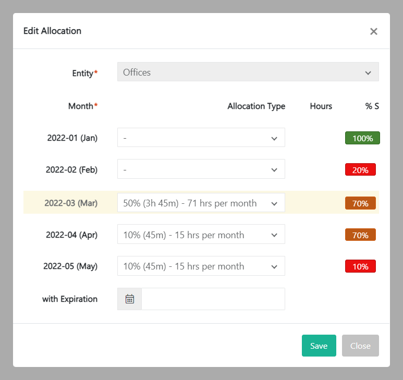Expand the 2022-02 (Feb) allocation type dropdown
Image resolution: width=403 pixels, height=380 pixels.
pyautogui.click(x=201, y=169)
